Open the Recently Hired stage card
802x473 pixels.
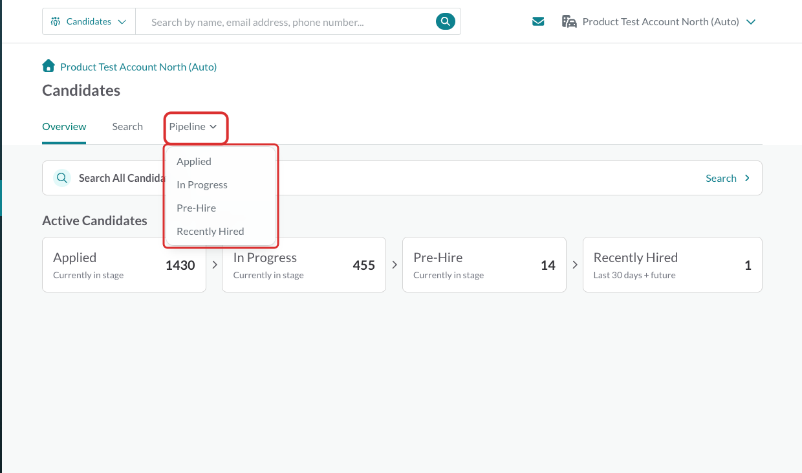[673, 265]
